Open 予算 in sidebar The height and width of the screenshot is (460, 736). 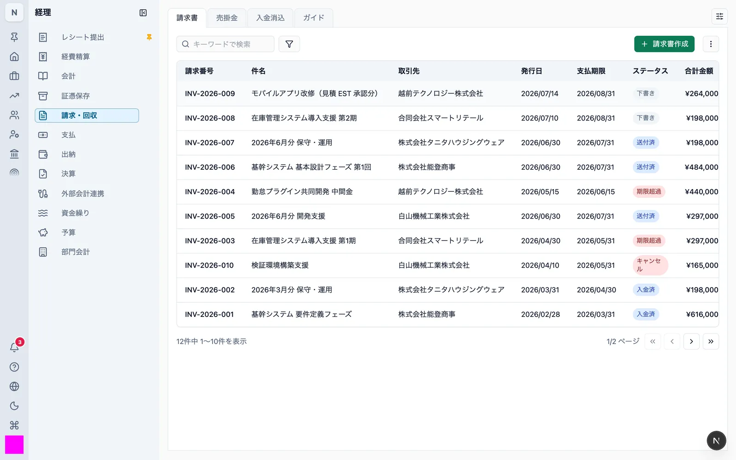pyautogui.click(x=87, y=232)
